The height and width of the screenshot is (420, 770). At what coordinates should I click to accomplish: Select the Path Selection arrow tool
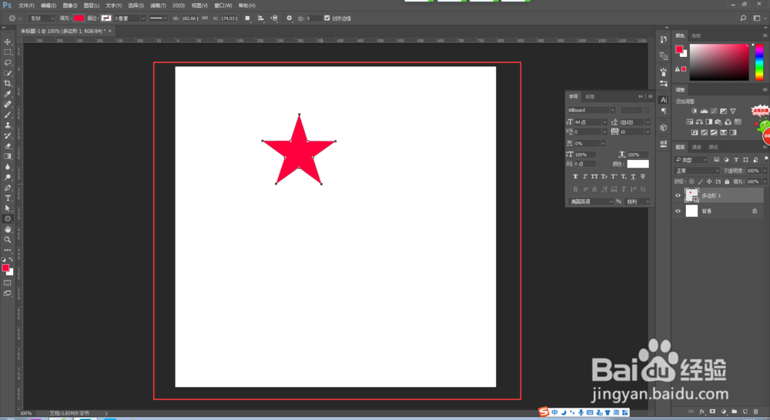[x=8, y=208]
